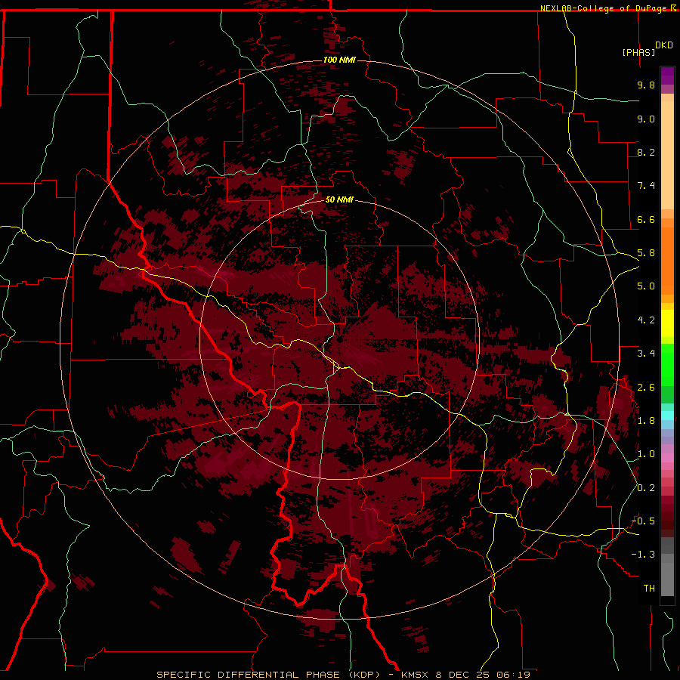This screenshot has width=680, height=680.
Task: Click the NEXLAB-College of DuPage credit text
Action: click(x=603, y=8)
